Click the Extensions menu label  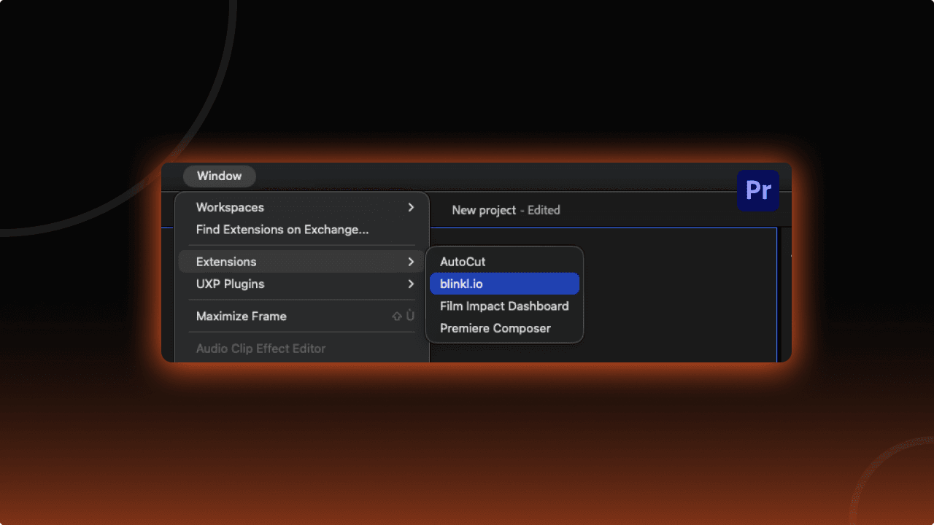(226, 261)
